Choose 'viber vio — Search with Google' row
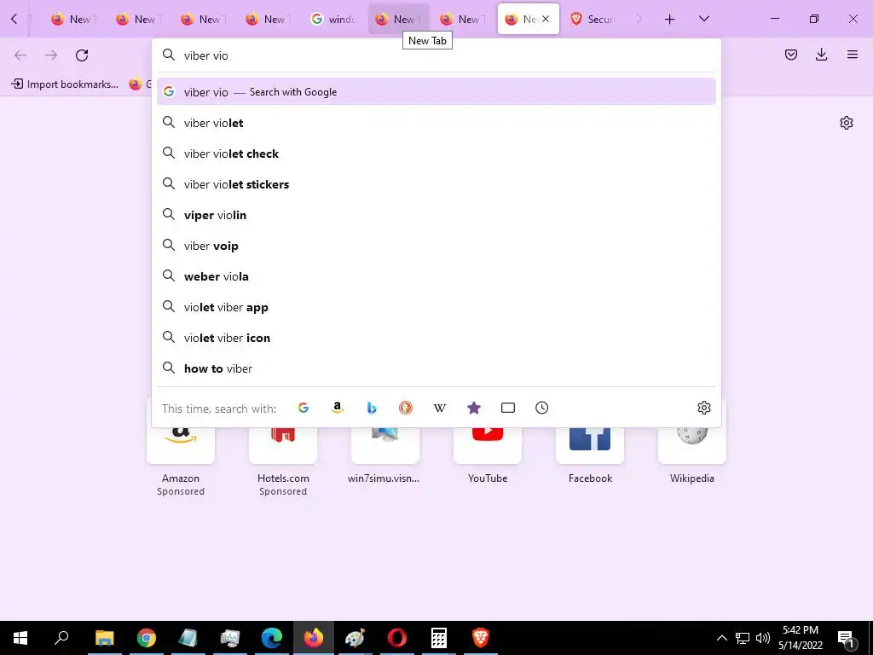 click(x=436, y=92)
